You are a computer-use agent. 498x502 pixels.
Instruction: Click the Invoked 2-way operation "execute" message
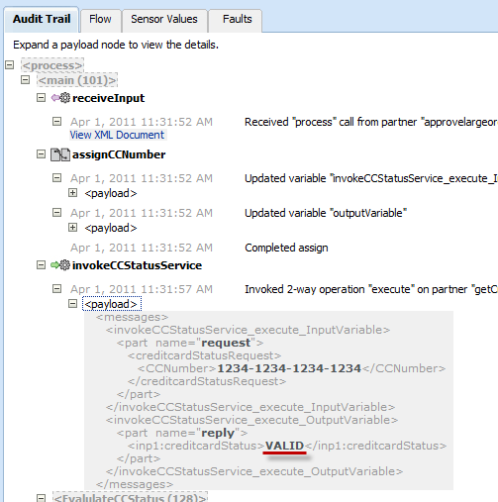tap(371, 289)
